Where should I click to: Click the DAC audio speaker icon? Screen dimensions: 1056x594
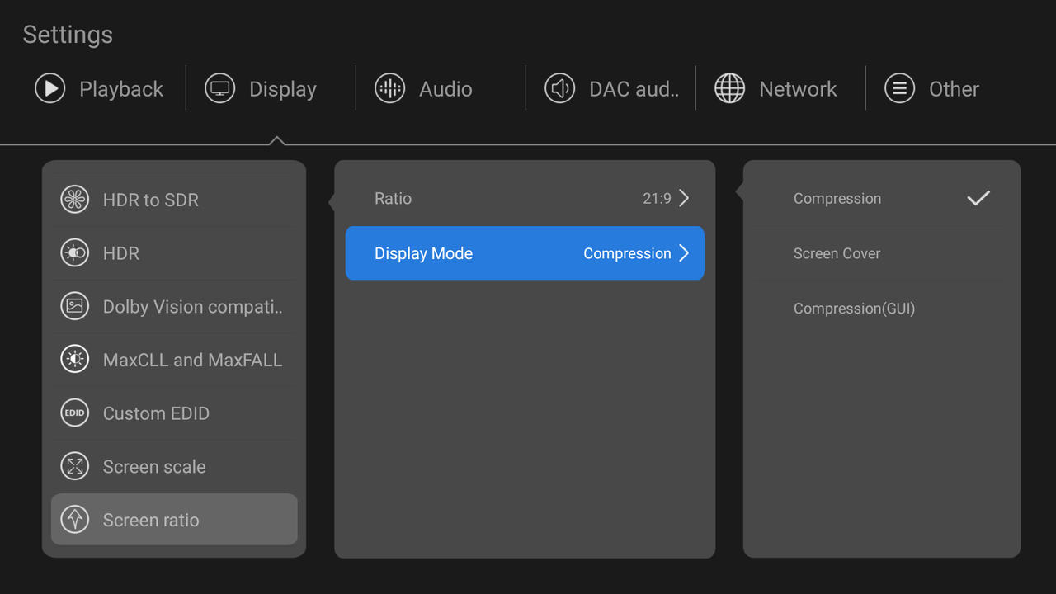pos(560,88)
